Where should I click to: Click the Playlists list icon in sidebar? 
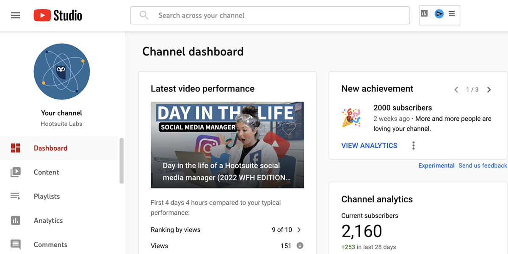tap(16, 196)
